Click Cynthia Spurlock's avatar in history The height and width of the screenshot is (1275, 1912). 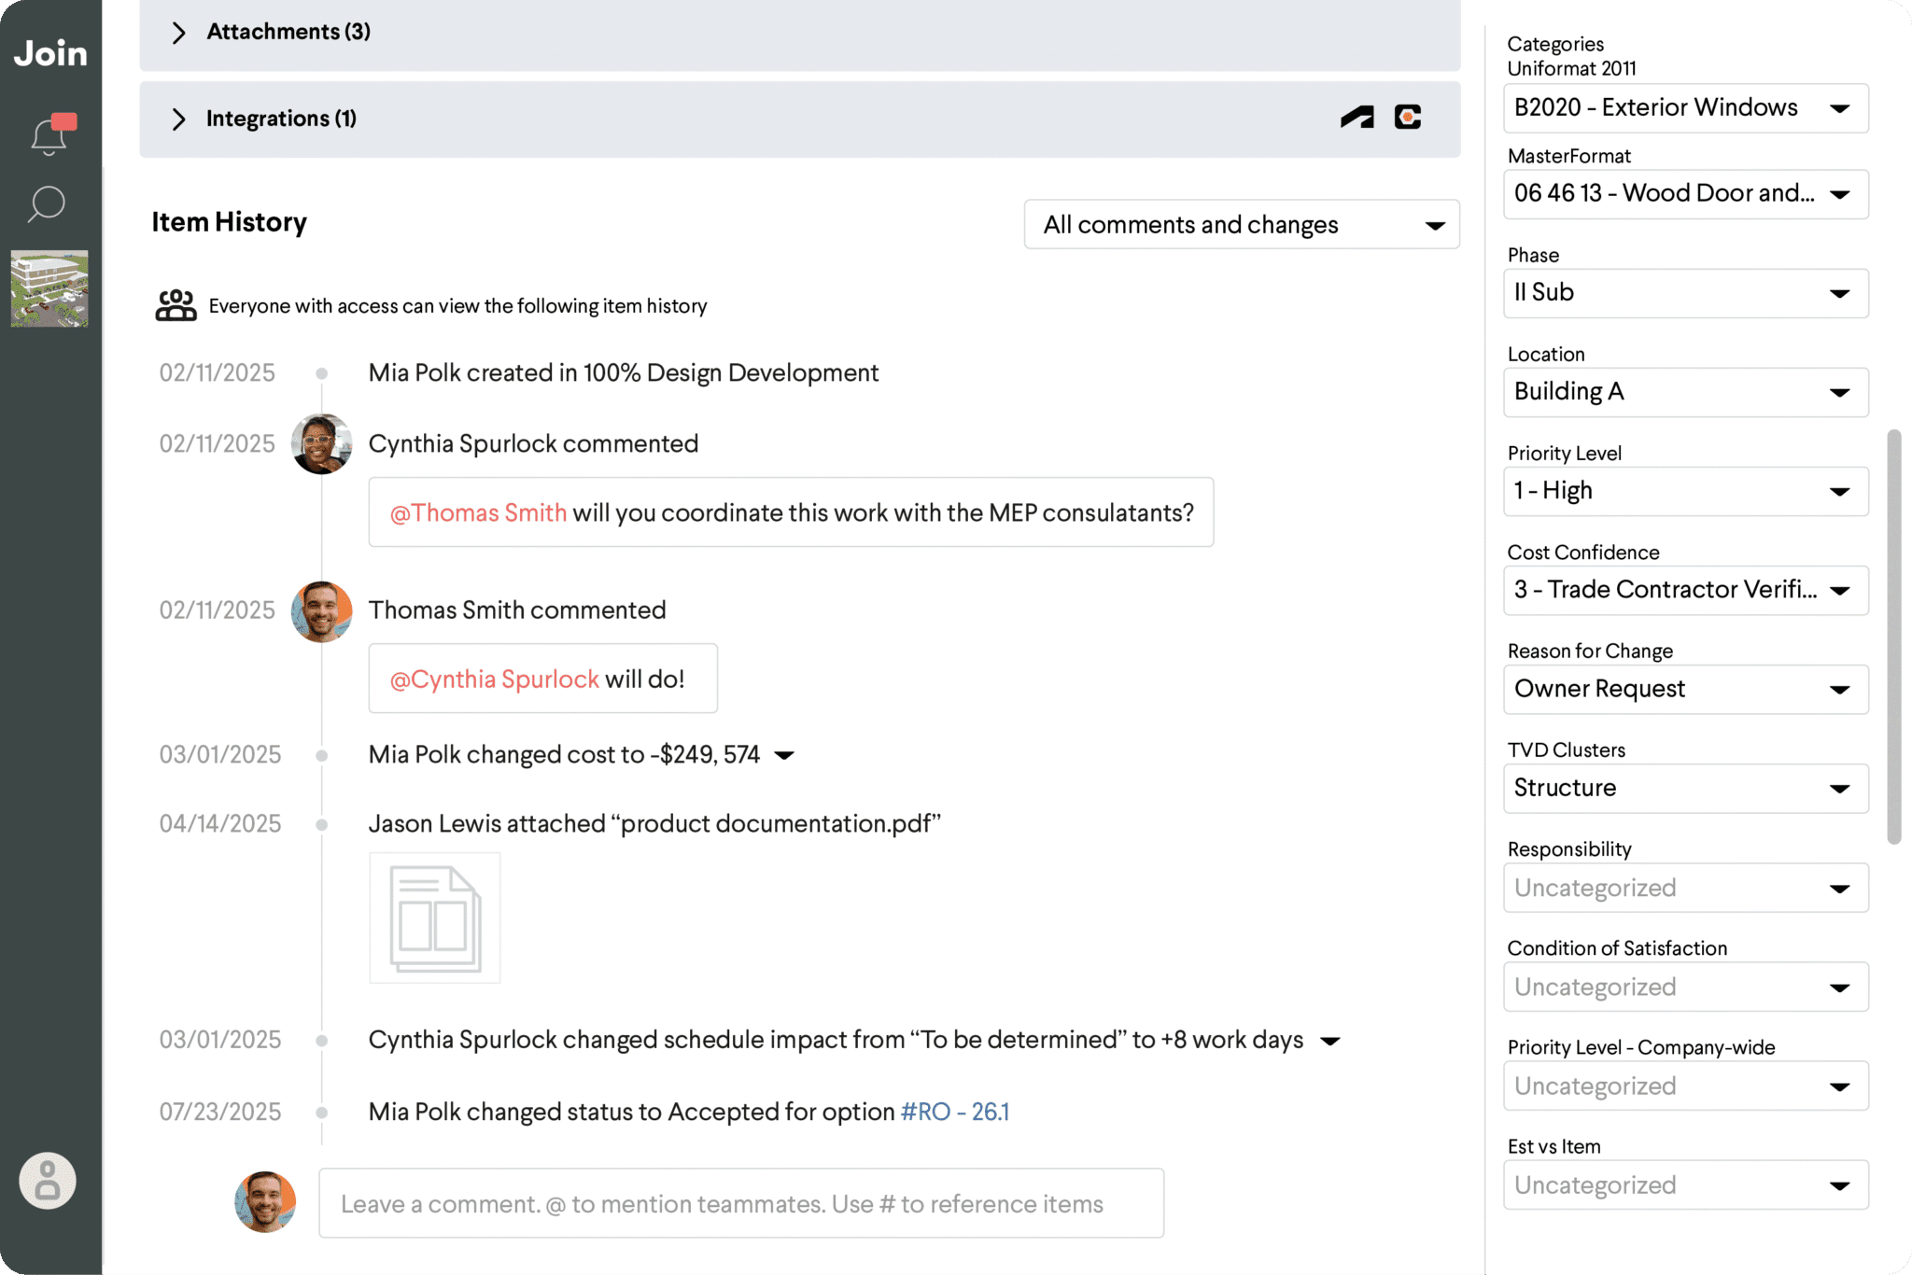[x=321, y=444]
